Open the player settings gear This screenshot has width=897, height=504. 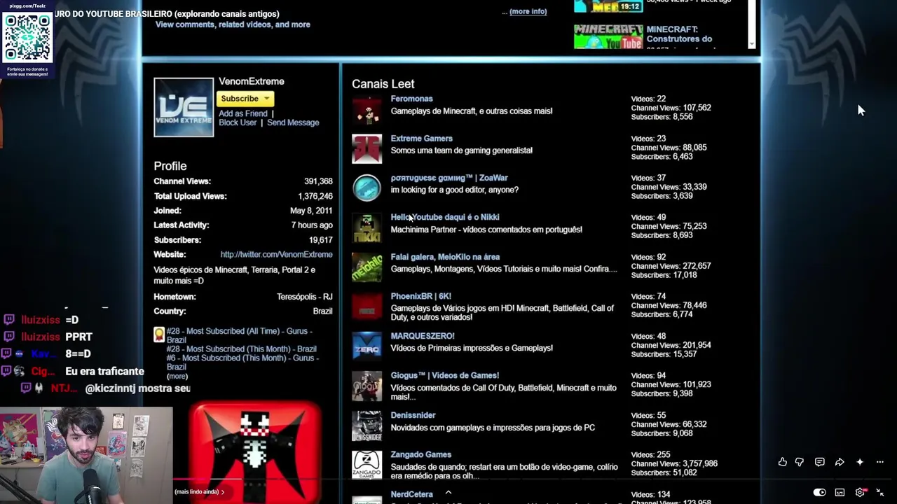pyautogui.click(x=861, y=492)
